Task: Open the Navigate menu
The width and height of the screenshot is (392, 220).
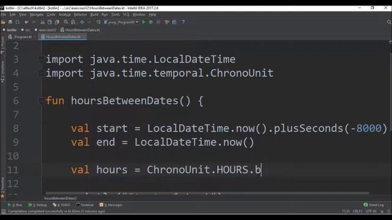Action: tap(37, 15)
